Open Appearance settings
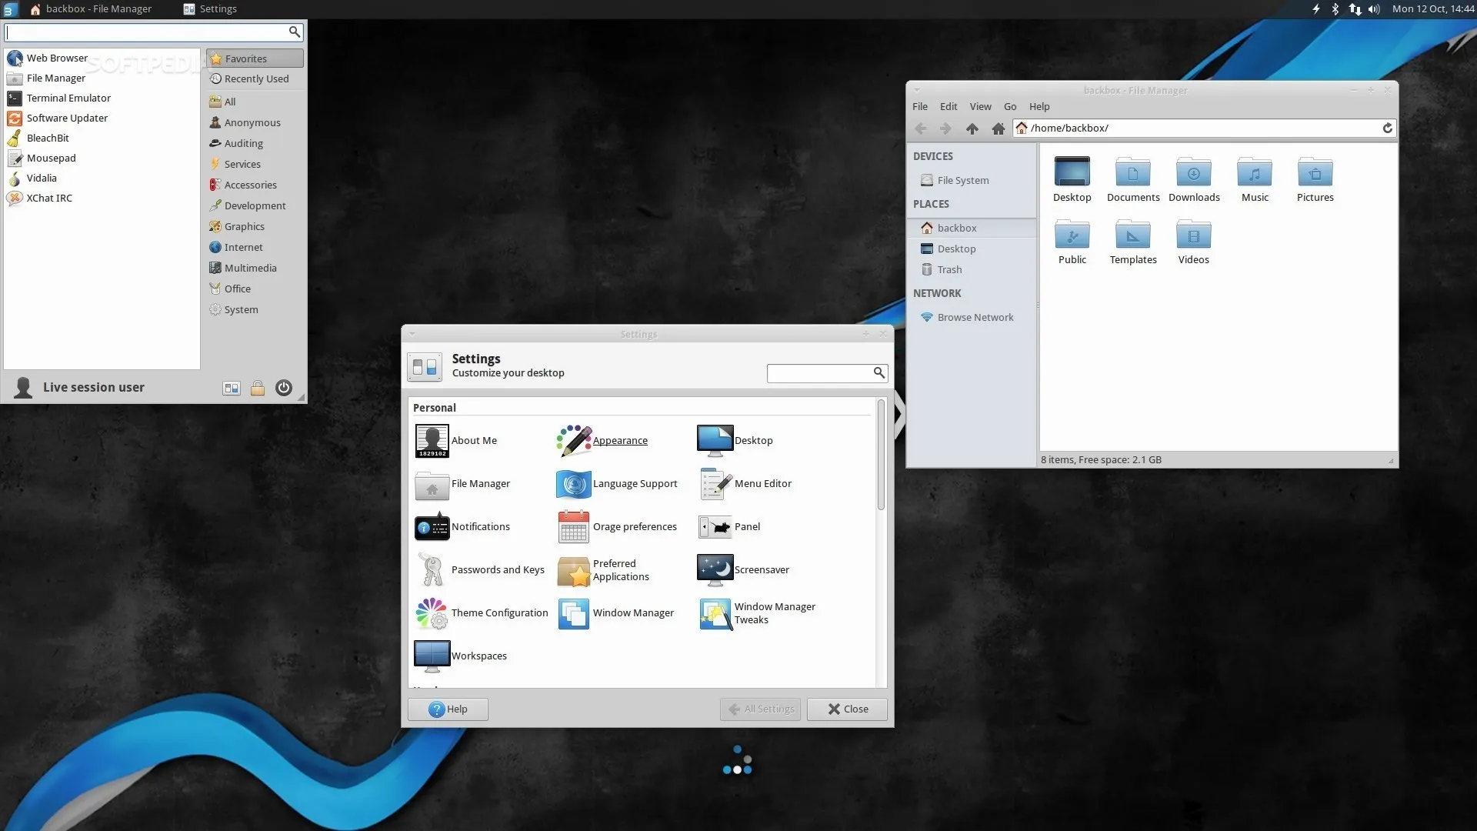This screenshot has width=1477, height=831. click(620, 440)
